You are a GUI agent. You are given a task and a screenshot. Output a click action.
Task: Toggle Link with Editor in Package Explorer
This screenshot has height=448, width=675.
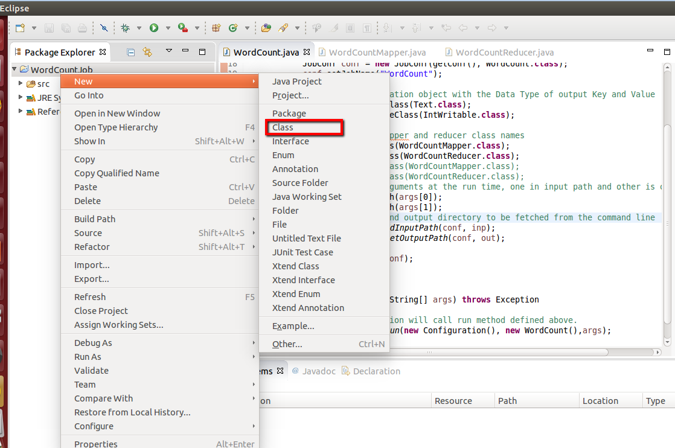147,52
